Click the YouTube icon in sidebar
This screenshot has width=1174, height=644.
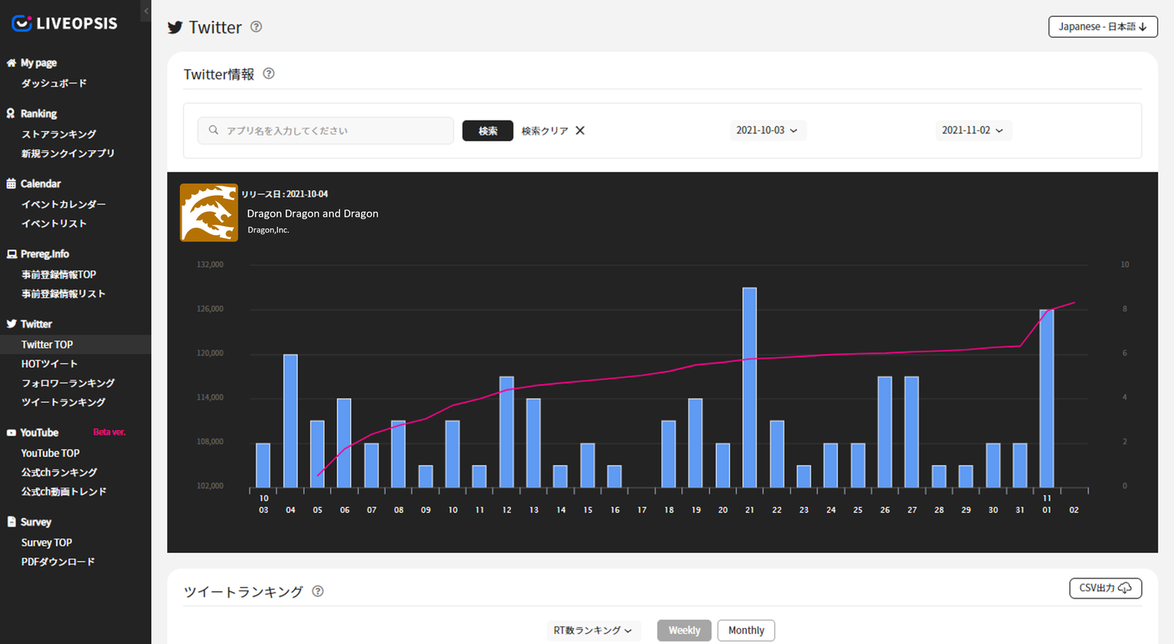pyautogui.click(x=11, y=432)
